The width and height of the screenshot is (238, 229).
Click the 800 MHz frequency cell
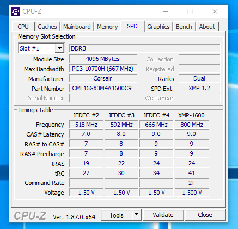(x=192, y=125)
